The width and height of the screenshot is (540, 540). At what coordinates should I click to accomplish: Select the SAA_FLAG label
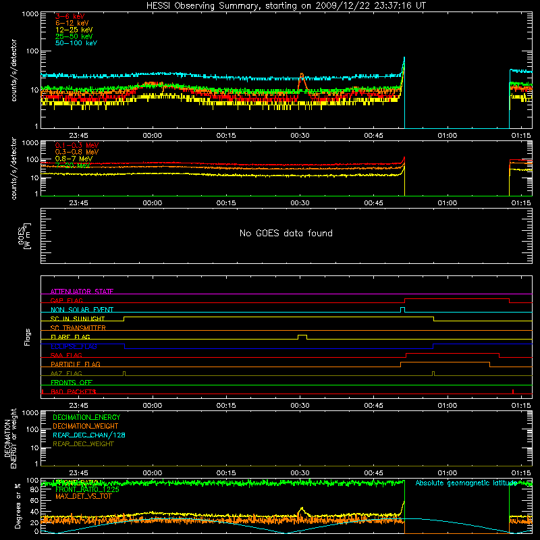(x=66, y=355)
